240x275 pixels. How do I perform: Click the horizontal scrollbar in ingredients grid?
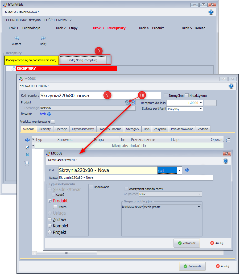[x=67, y=253]
